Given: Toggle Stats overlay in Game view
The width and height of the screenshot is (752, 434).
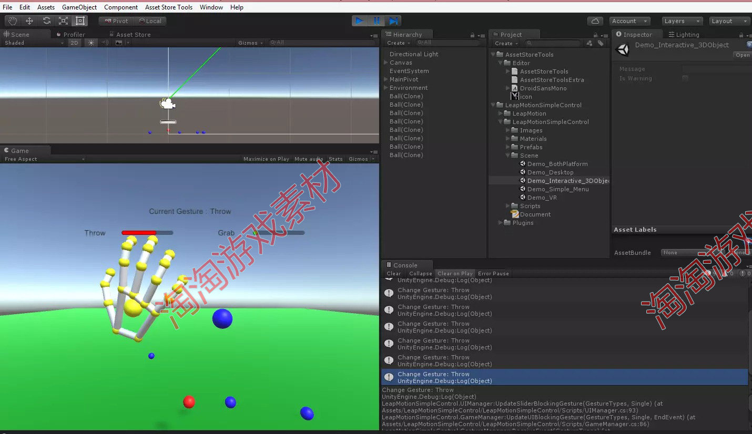Looking at the screenshot, I should [x=336, y=159].
